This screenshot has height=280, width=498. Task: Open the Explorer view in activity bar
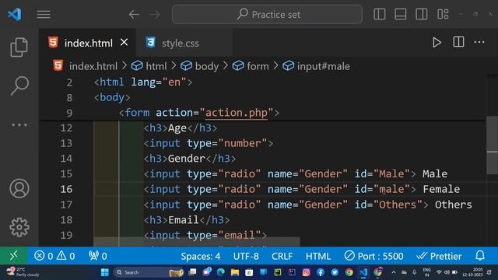coord(19,47)
